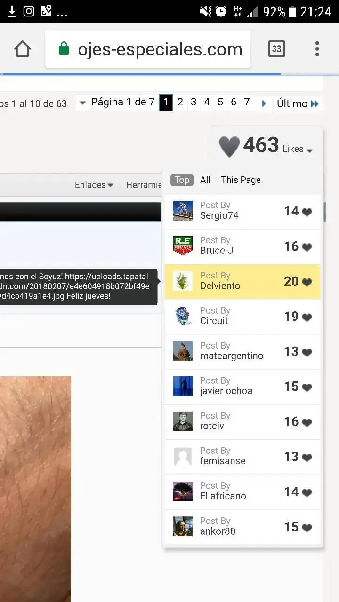This screenshot has height=602, width=339.
Task: Expand the Likes dropdown arrow
Action: pos(309,151)
